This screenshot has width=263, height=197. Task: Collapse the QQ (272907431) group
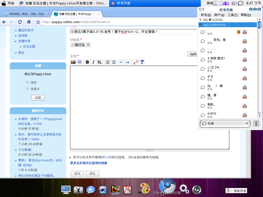pyautogui.click(x=200, y=25)
